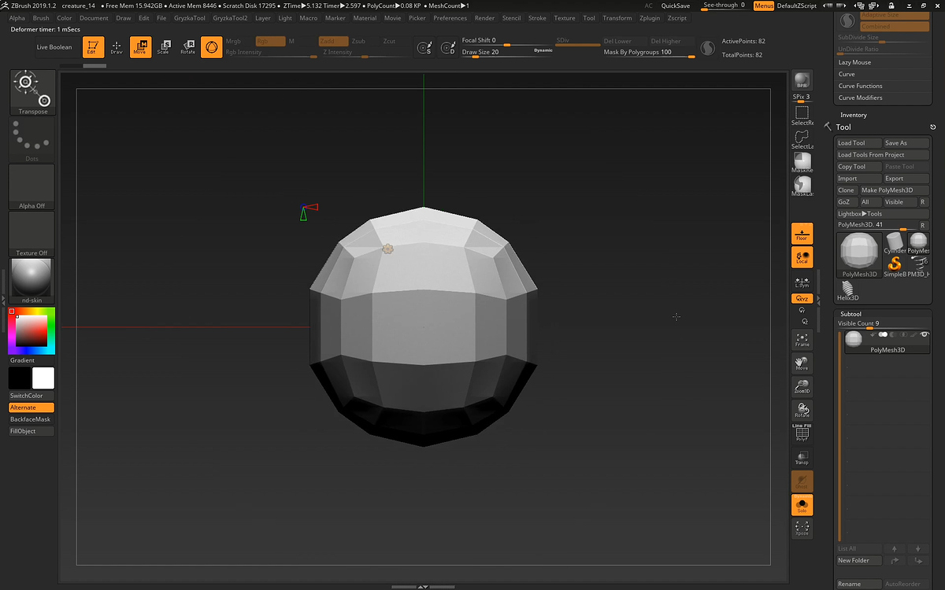Screen dimensions: 945x590
Task: Pick a color in the color picker square
Action: coord(31,331)
